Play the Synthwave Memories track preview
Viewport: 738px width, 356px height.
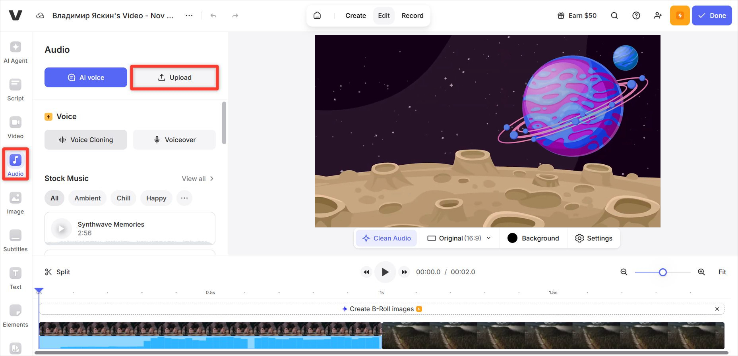(61, 229)
